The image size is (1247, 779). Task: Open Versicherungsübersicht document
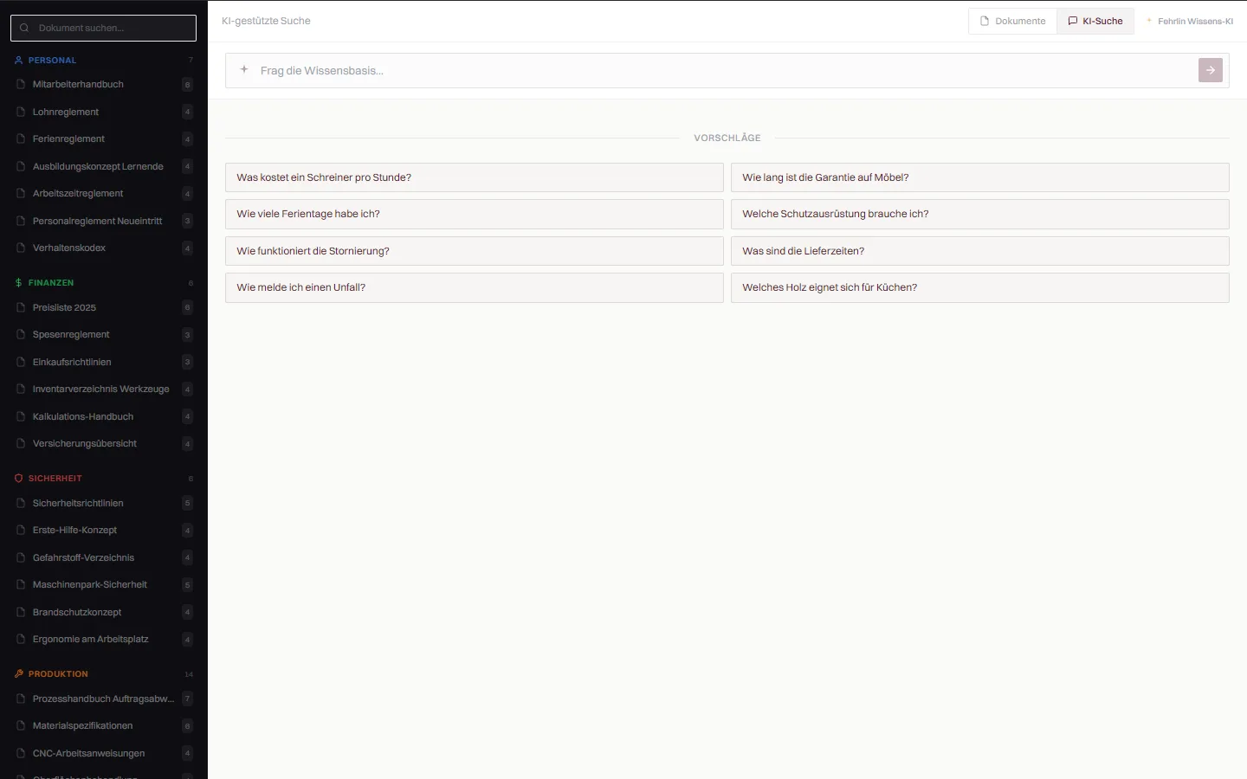coord(104,444)
